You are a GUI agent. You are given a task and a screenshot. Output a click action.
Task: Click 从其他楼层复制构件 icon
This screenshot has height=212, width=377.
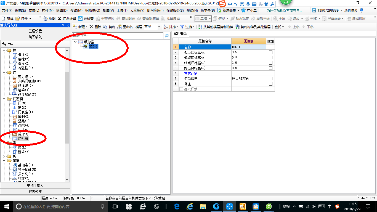click(200, 27)
